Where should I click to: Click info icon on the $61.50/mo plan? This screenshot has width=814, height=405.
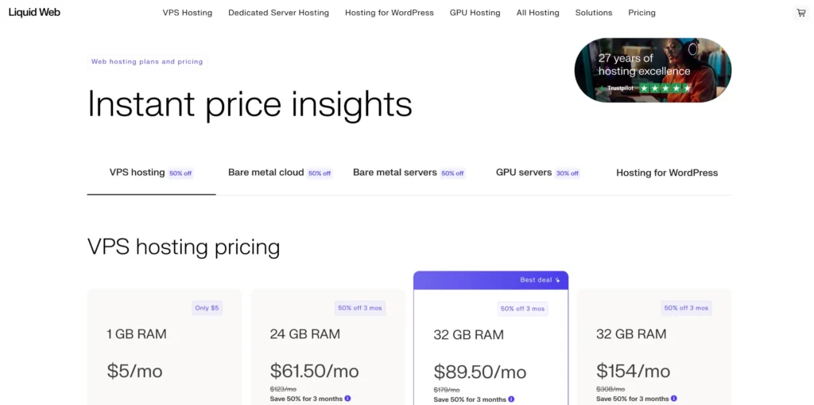click(x=348, y=399)
